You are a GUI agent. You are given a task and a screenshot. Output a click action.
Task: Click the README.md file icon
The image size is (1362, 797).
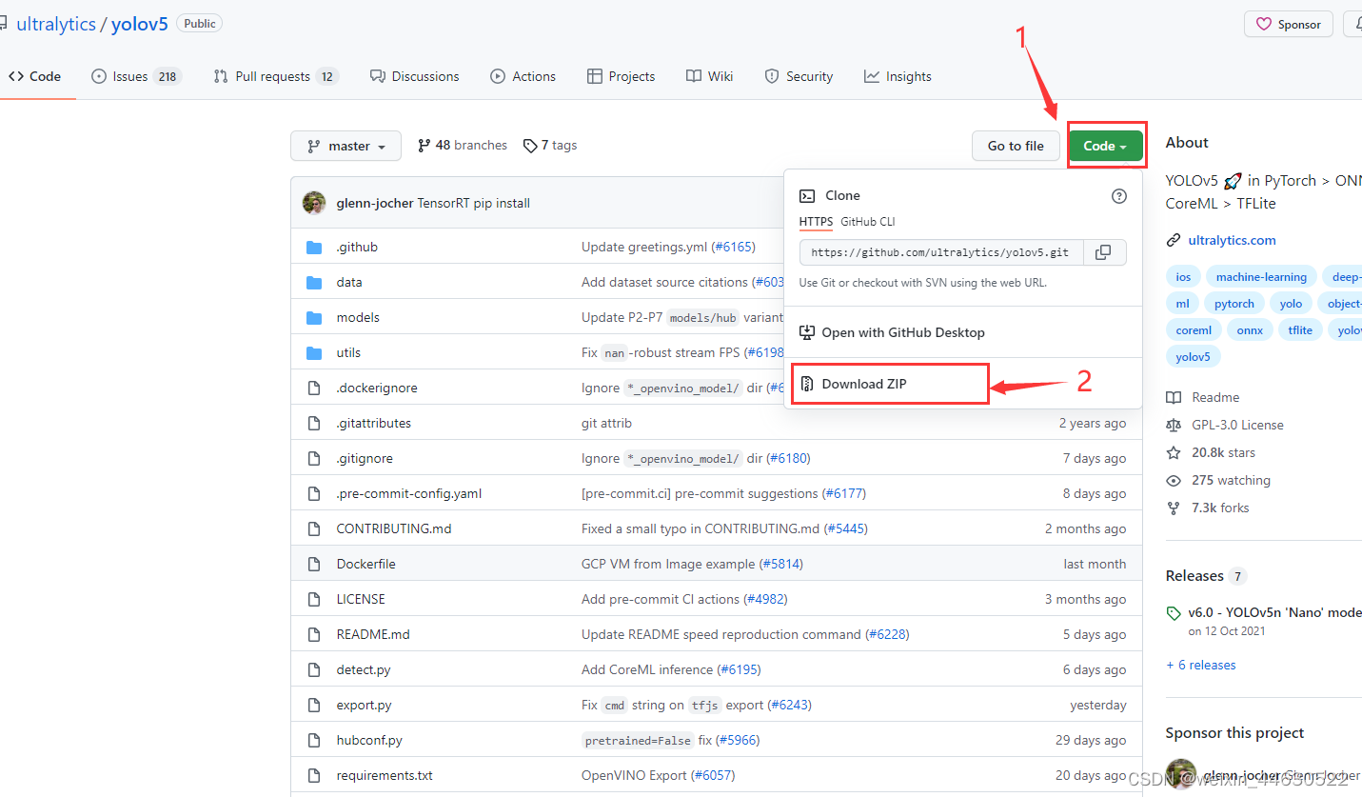tap(314, 635)
